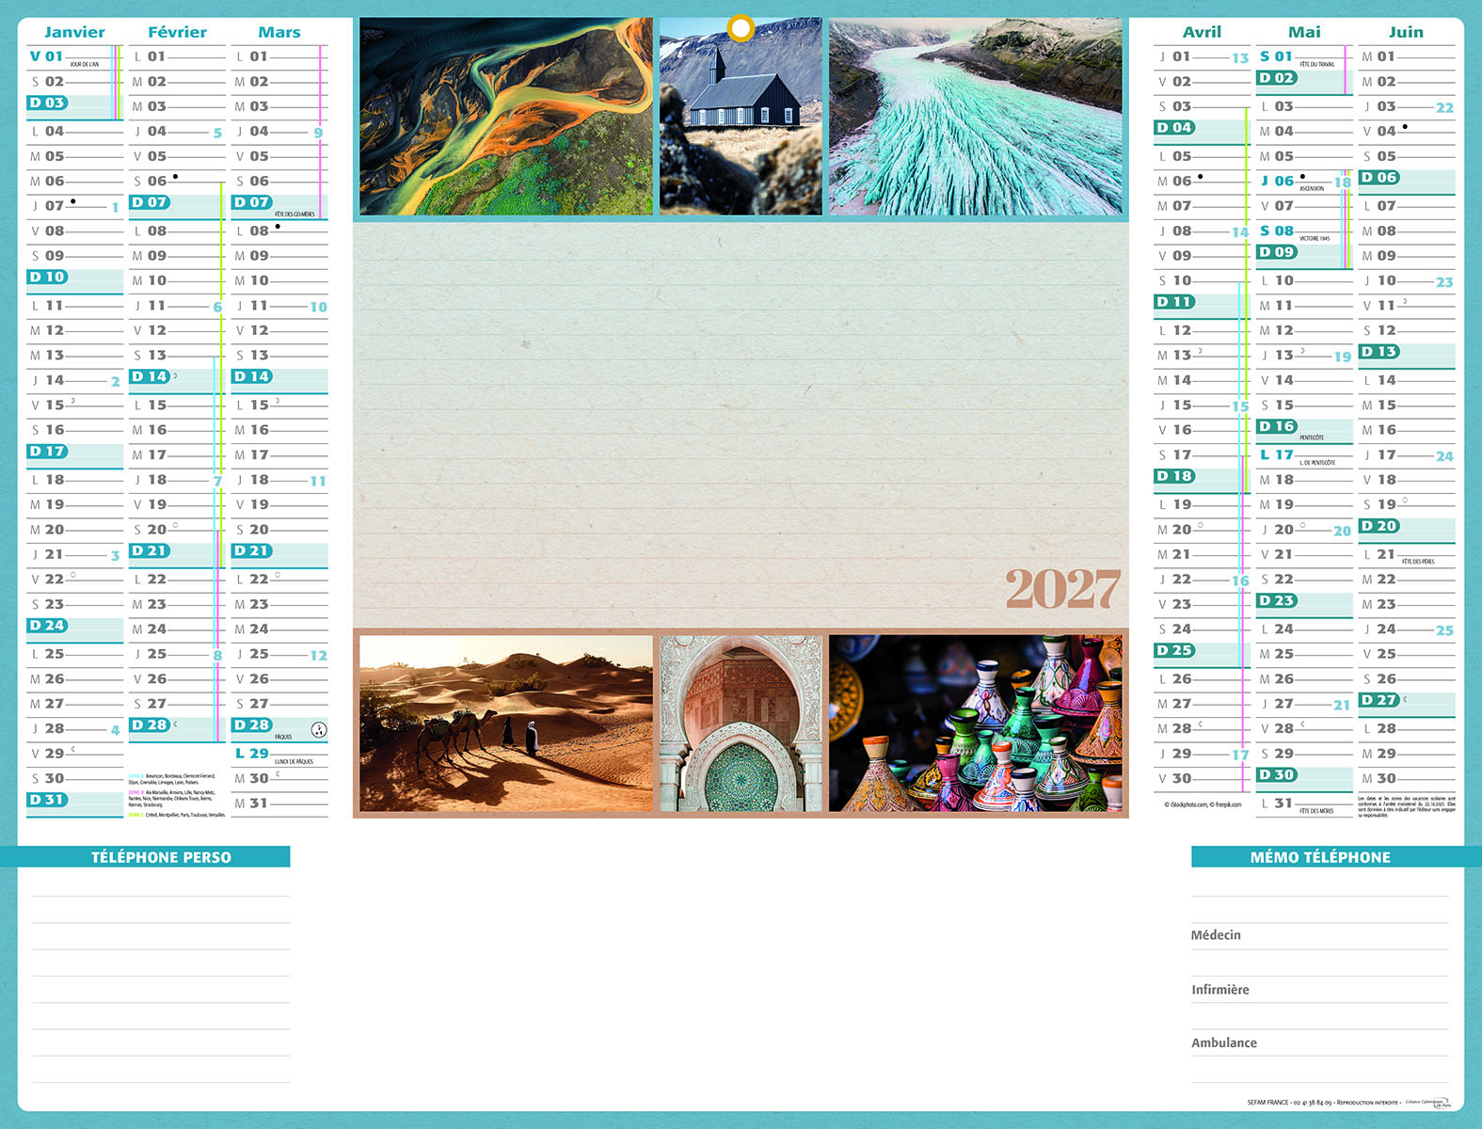Click the orange hanging ring at top
The width and height of the screenshot is (1482, 1129).
(741, 29)
